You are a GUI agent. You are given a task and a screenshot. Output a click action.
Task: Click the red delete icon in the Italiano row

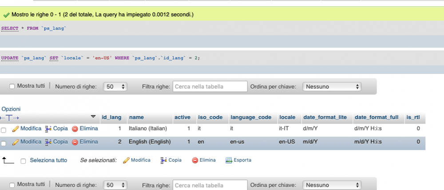click(75, 129)
